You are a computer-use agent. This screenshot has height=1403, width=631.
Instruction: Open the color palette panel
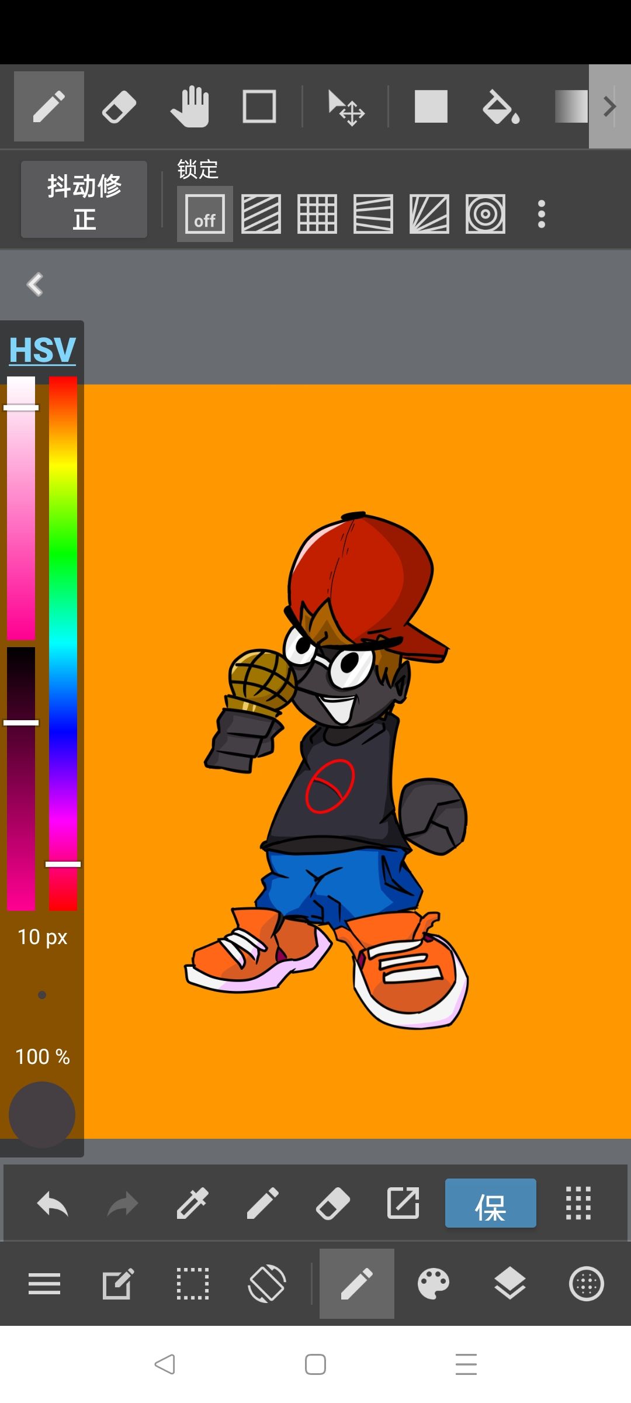point(434,1284)
